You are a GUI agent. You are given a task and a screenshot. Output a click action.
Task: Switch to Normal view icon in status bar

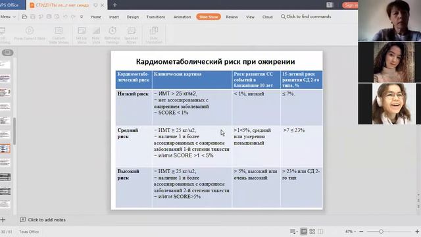[303, 231]
